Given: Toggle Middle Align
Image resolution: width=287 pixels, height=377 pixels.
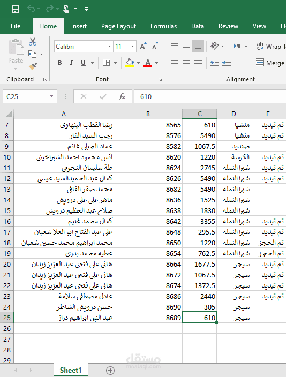Looking at the screenshot, I should [x=186, y=46].
